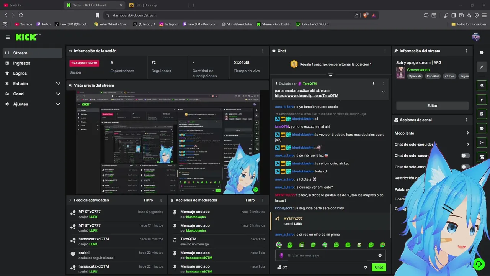Click the address bar URL
The image size is (490, 276).
click(x=134, y=15)
